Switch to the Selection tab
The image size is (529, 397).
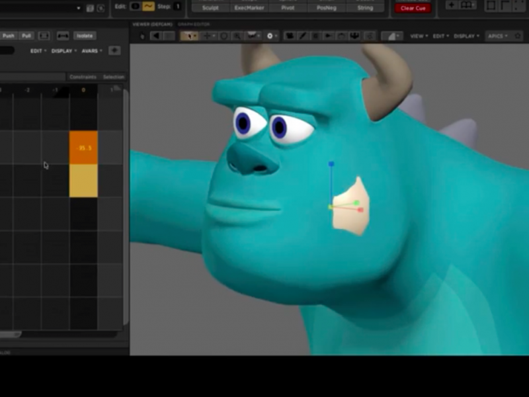click(114, 77)
